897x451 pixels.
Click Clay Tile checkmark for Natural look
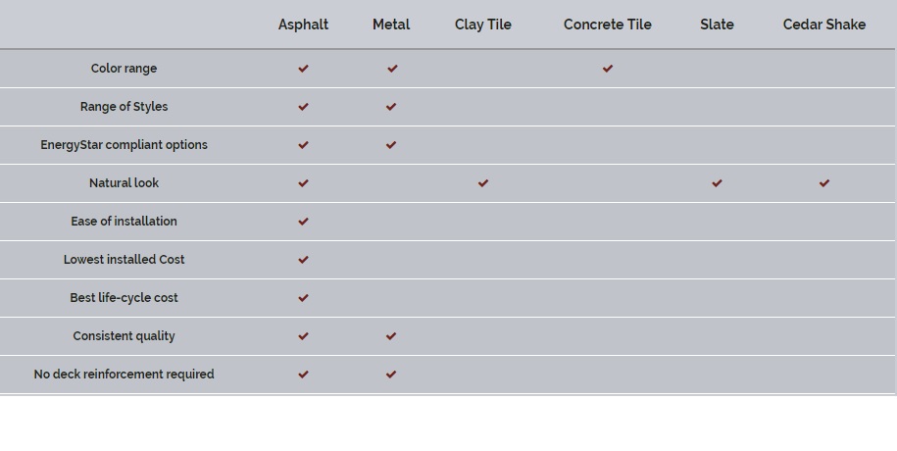(483, 183)
